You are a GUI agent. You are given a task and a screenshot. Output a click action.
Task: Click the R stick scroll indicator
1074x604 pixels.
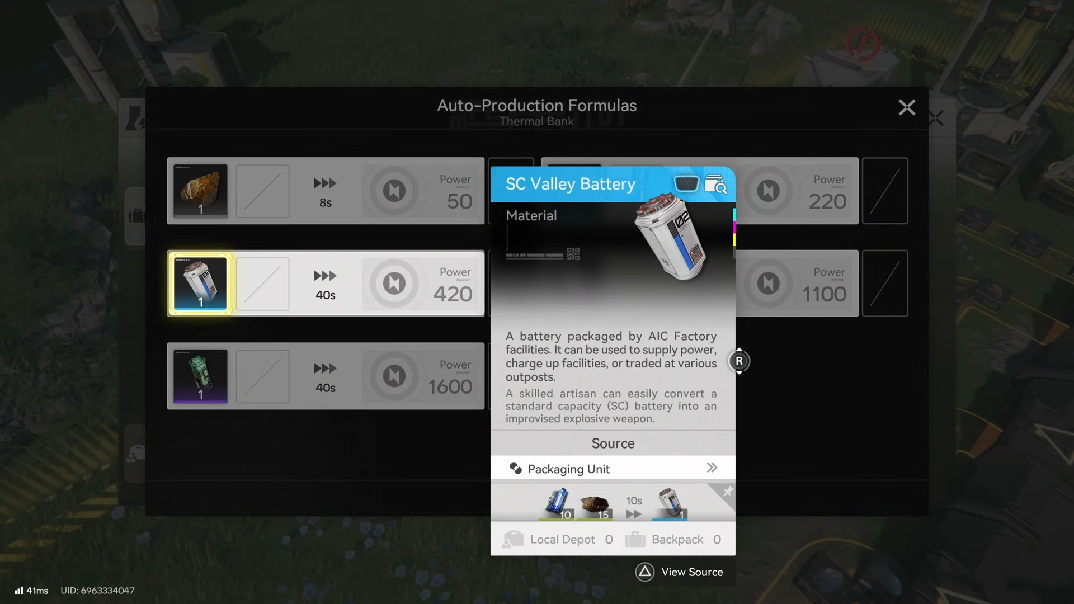(x=739, y=361)
